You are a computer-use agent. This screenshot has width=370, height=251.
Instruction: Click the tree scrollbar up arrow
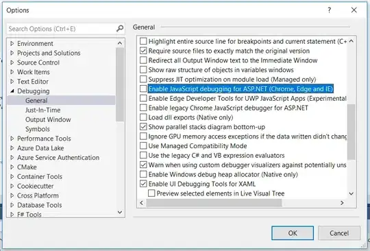(x=120, y=43)
